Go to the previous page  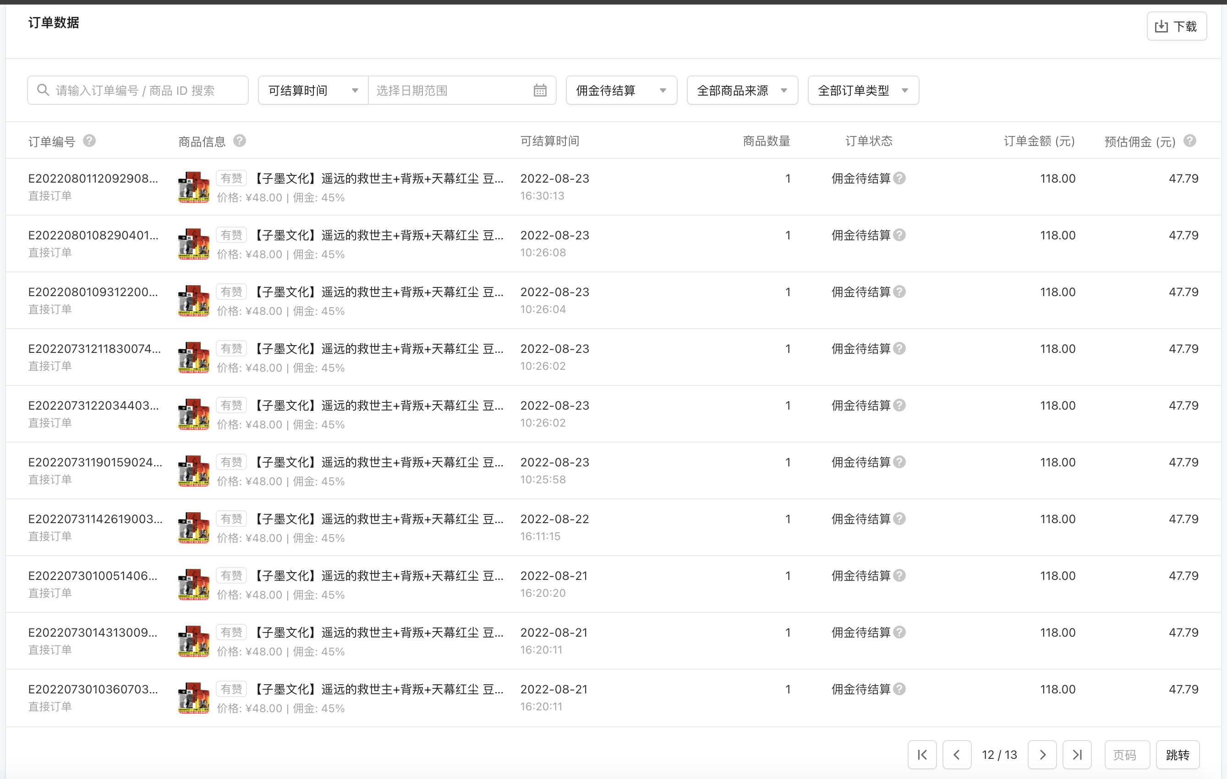956,755
